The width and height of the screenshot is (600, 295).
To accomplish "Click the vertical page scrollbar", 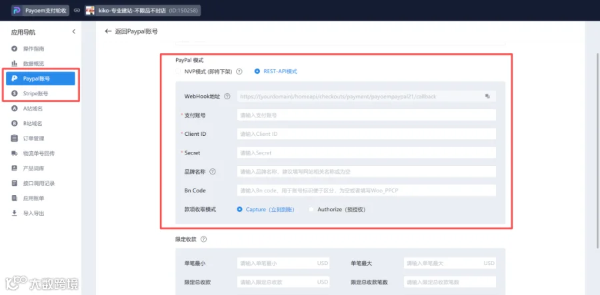I will (x=598, y=151).
